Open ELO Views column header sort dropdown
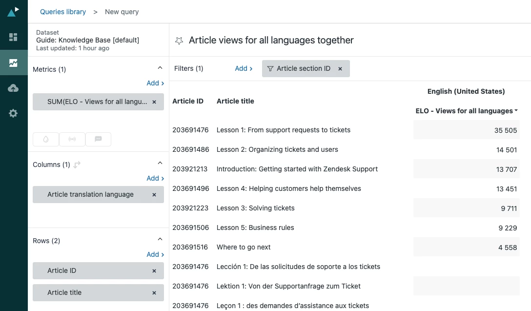The image size is (531, 311). click(516, 111)
